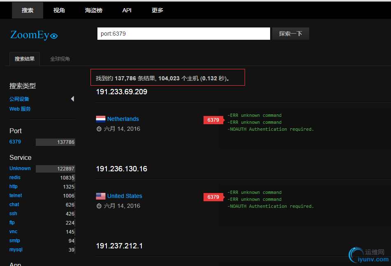The width and height of the screenshot is (391, 266).
Task: Select 公网设备 search type
Action: click(19, 99)
